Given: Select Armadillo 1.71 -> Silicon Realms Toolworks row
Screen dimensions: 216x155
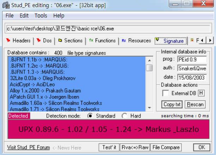Looking at the screenshot, I should [x=77, y=109].
